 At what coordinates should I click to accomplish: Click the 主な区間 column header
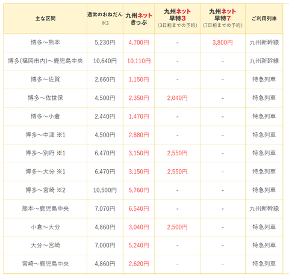pos(45,19)
